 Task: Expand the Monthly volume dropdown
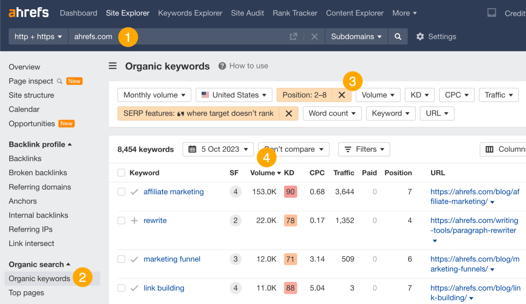[154, 95]
